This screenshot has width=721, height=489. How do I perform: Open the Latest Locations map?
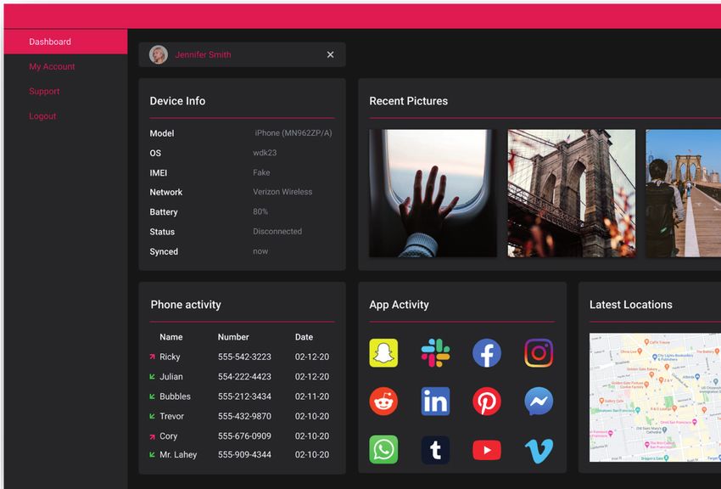tap(655, 397)
